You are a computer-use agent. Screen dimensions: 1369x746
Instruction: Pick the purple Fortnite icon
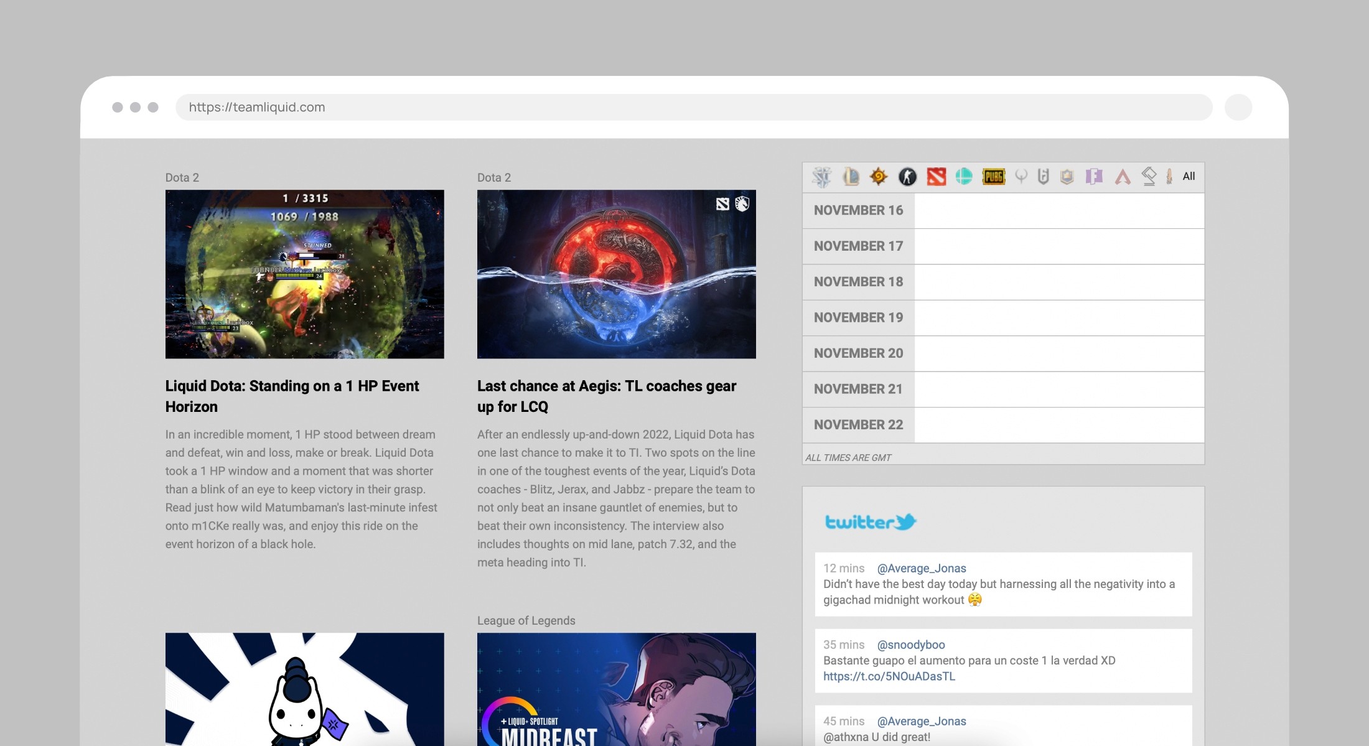(1094, 177)
